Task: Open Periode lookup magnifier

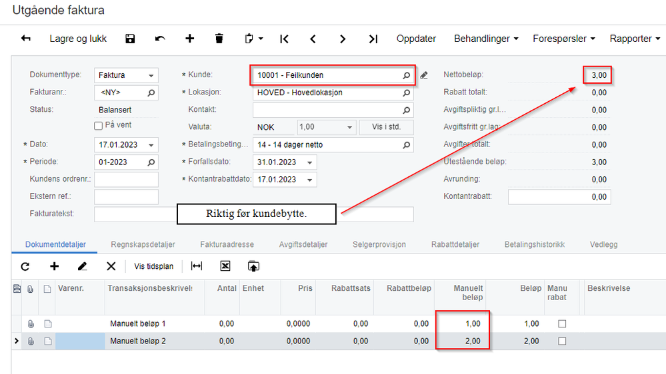Action: [x=151, y=162]
